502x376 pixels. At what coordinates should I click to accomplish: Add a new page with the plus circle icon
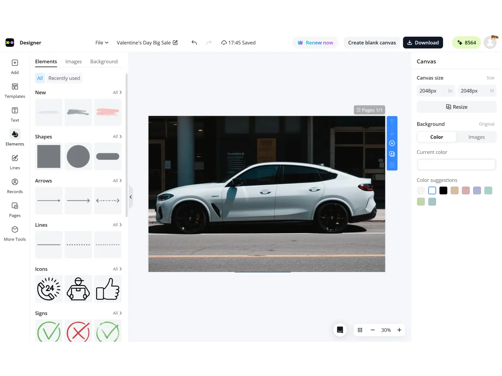pyautogui.click(x=392, y=143)
